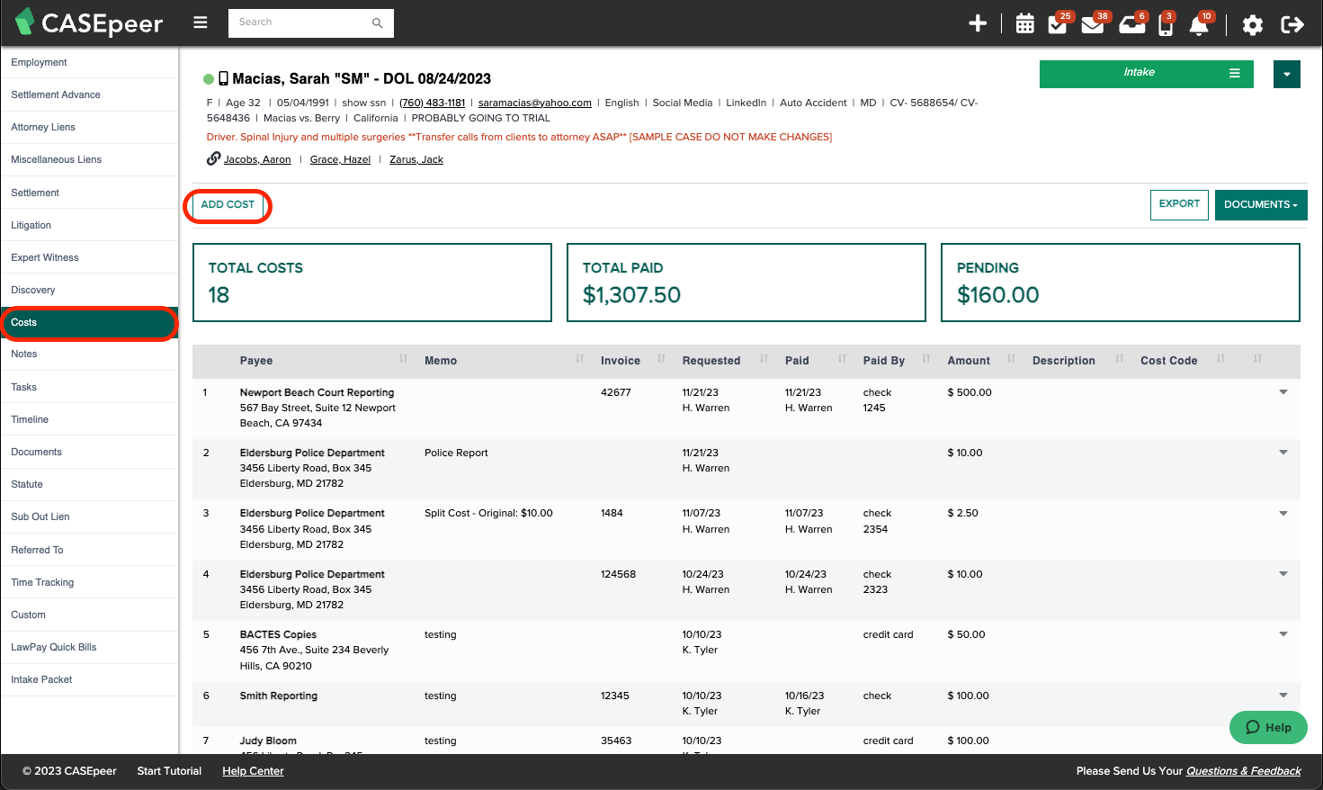Image resolution: width=1323 pixels, height=790 pixels.
Task: Open Jacobs, Aaron related case link
Action: [x=257, y=159]
